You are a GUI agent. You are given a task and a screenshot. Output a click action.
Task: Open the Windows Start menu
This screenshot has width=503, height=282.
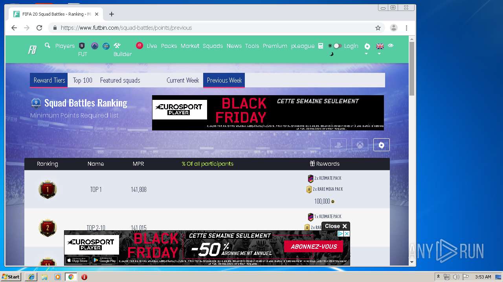tap(11, 277)
